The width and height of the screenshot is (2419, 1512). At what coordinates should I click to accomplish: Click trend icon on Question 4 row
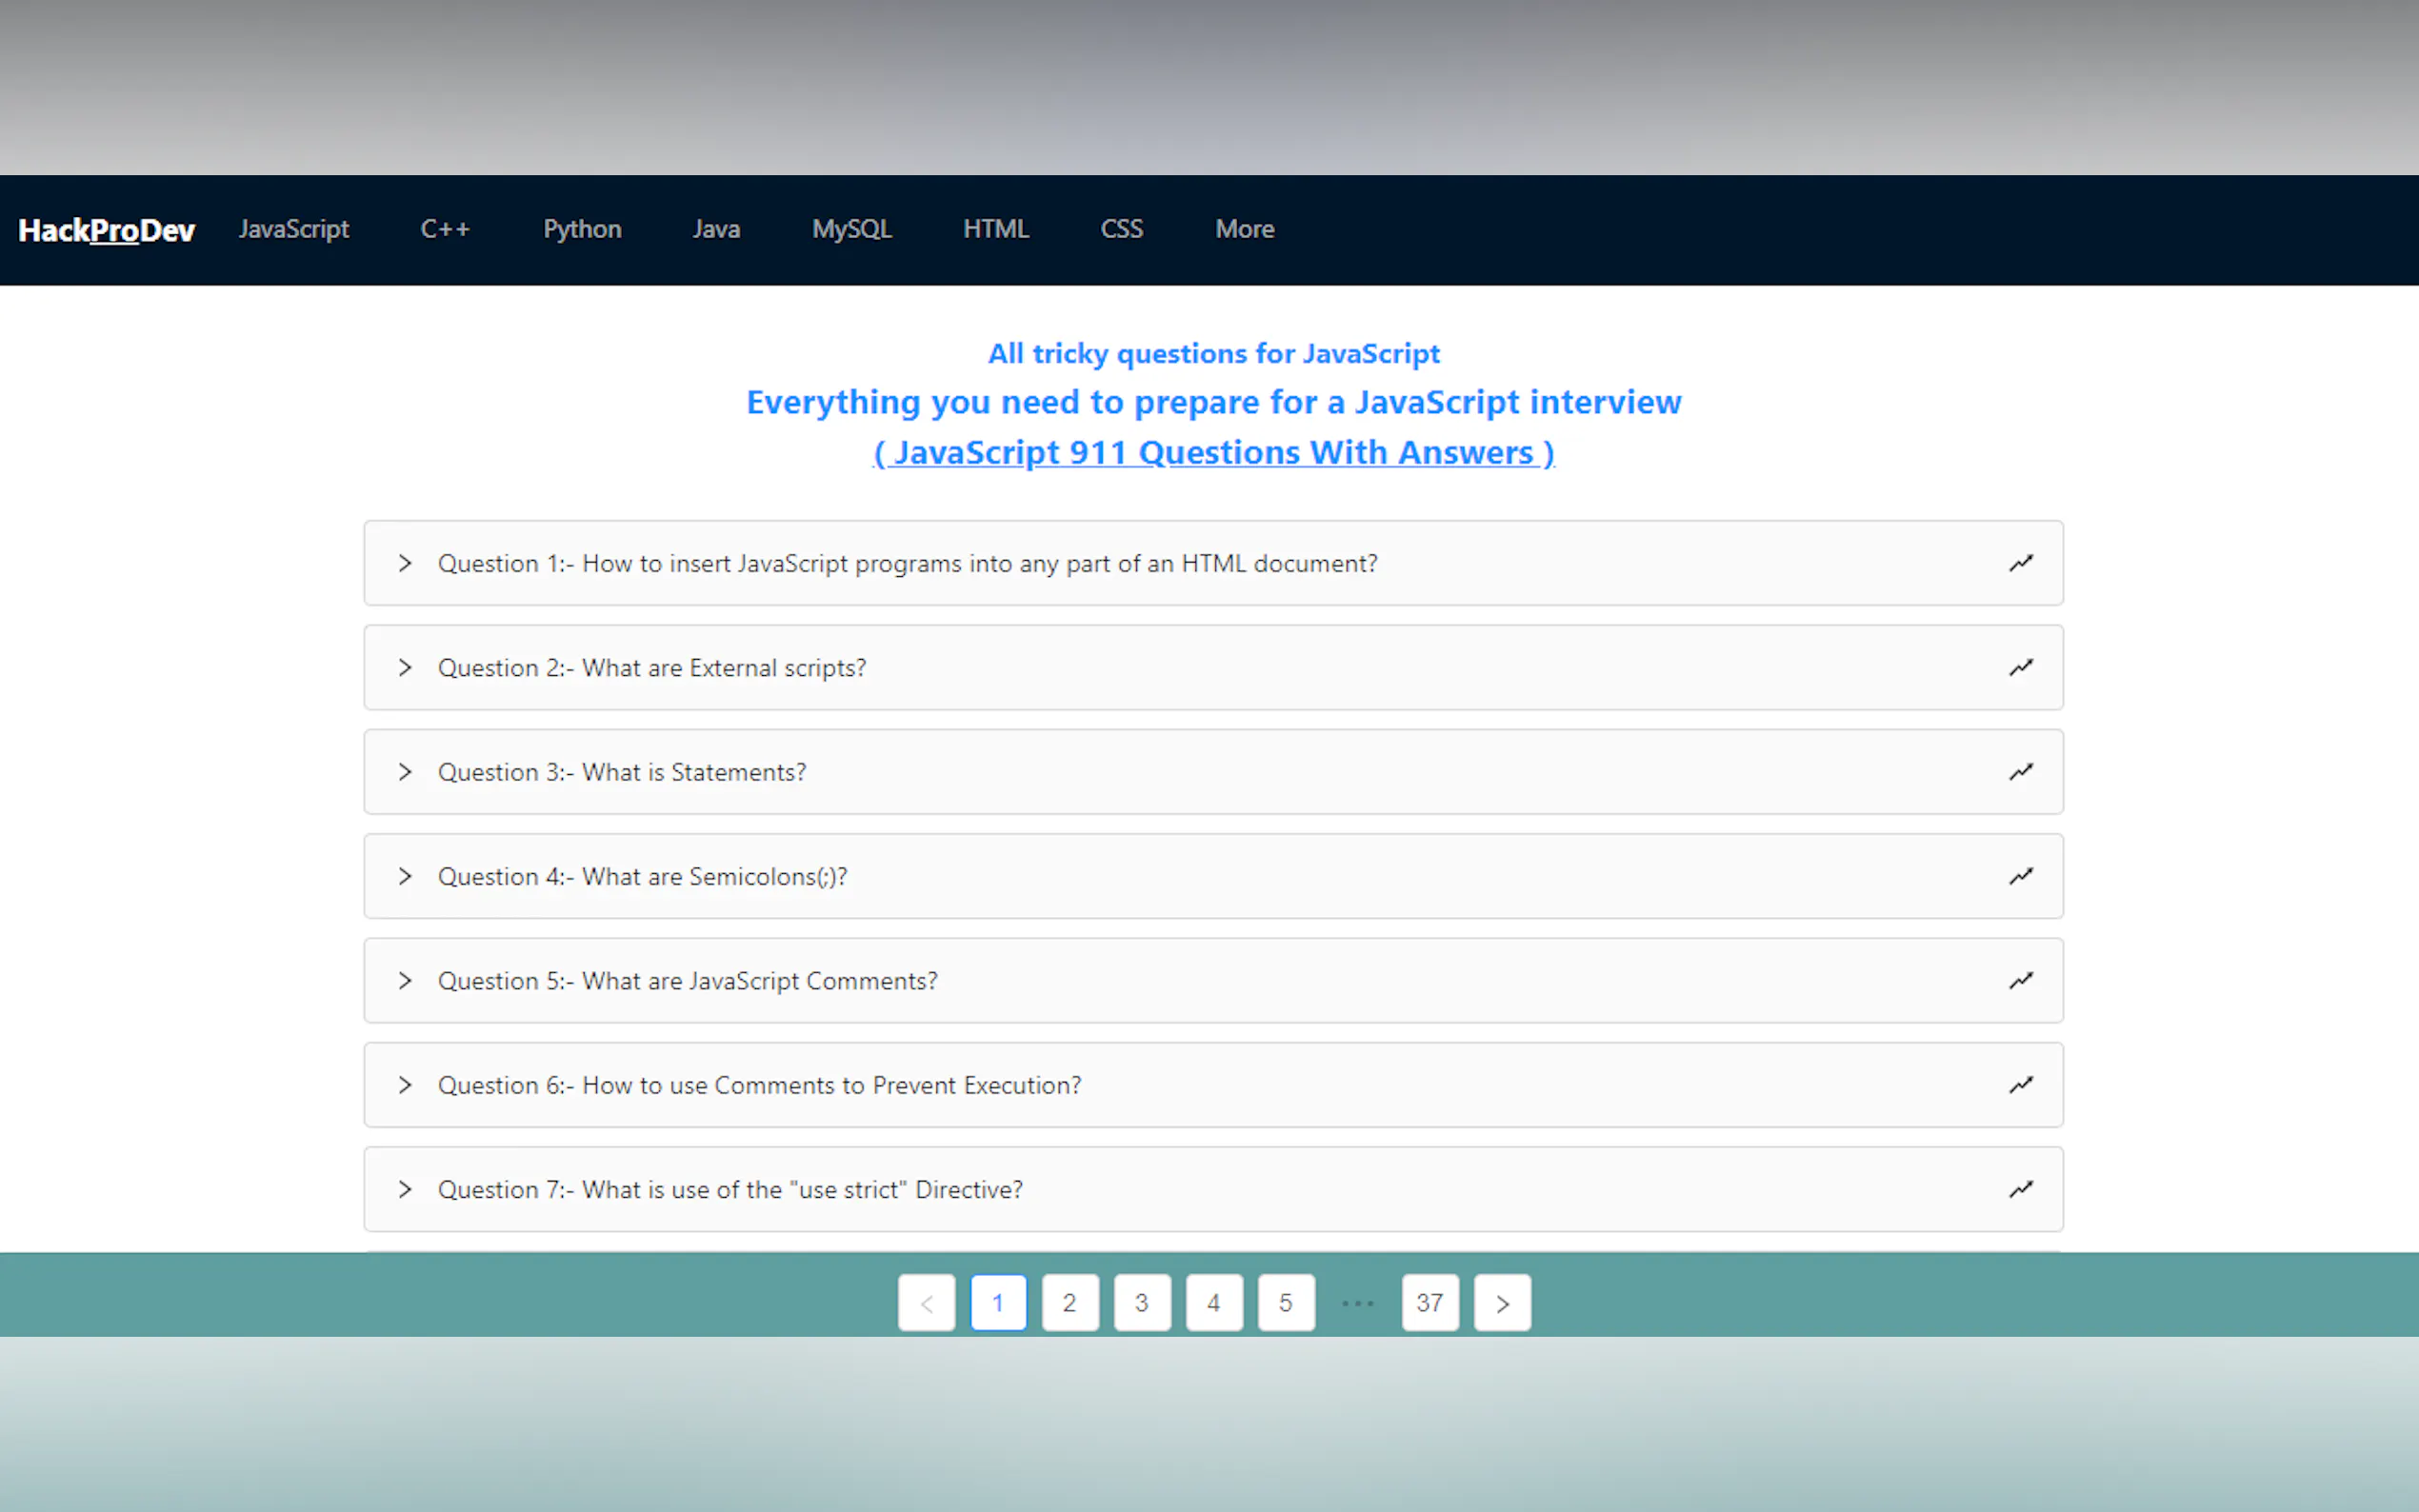2021,876
